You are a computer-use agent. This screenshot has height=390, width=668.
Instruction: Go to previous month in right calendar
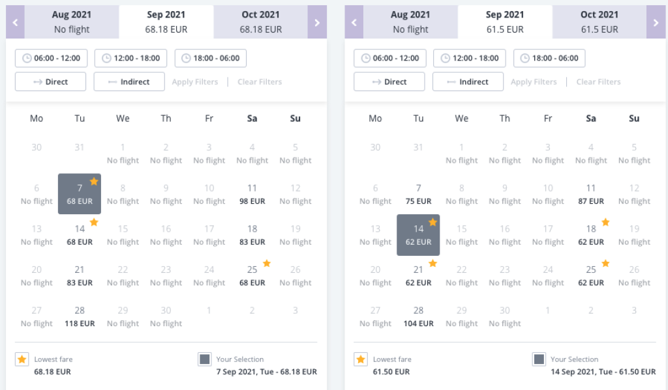[354, 23]
